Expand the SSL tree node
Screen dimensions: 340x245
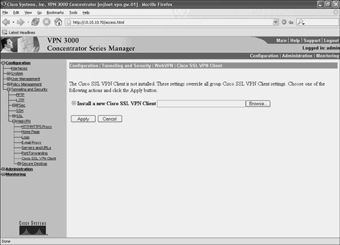point(14,116)
